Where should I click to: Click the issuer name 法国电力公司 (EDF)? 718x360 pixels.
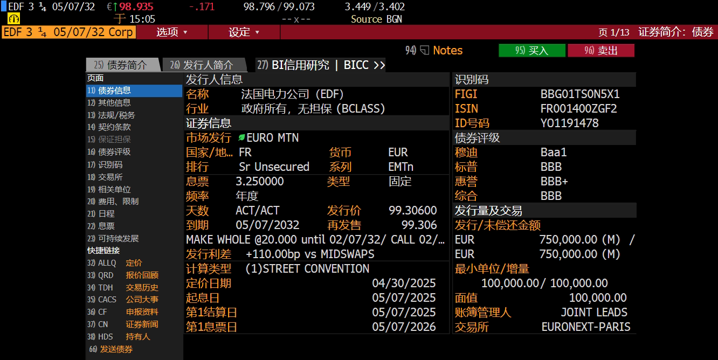click(x=293, y=94)
